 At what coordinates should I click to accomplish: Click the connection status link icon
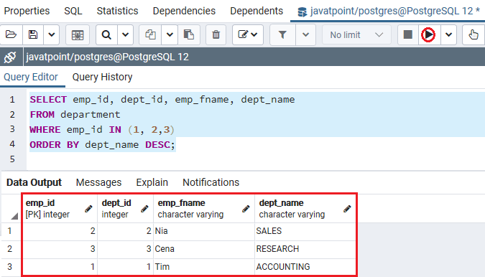click(10, 57)
